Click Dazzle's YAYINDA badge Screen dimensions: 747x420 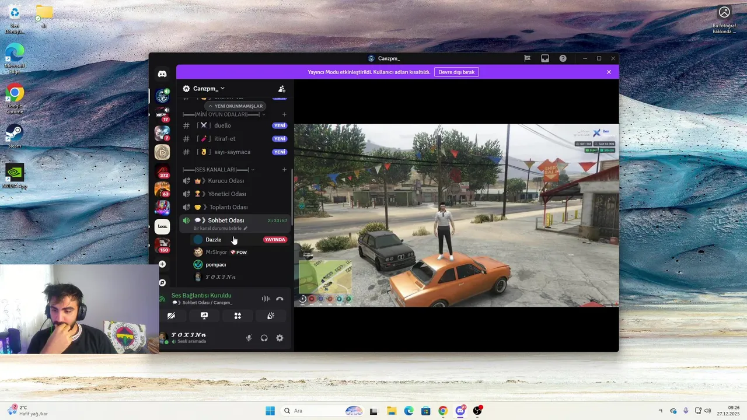point(275,240)
